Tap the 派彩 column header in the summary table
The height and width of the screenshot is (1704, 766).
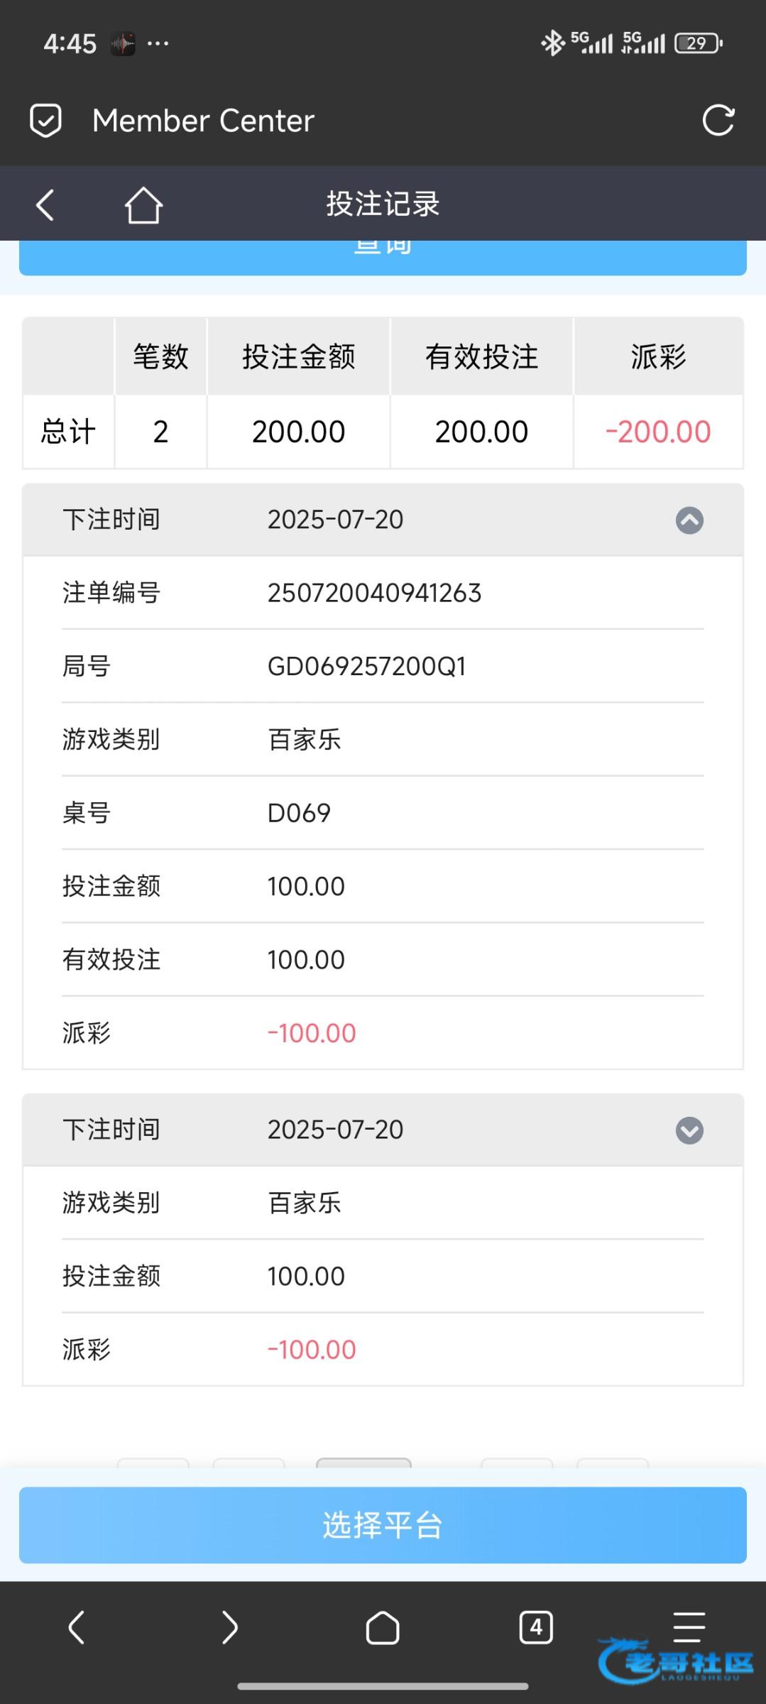(x=658, y=356)
